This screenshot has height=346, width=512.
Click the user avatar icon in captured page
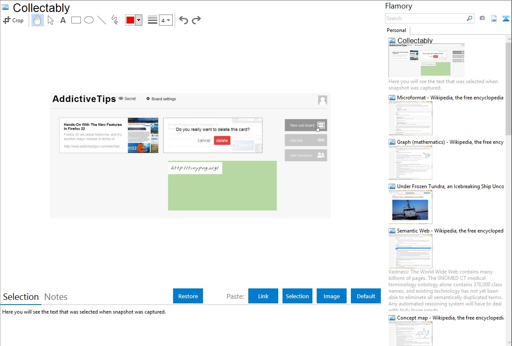tap(323, 100)
